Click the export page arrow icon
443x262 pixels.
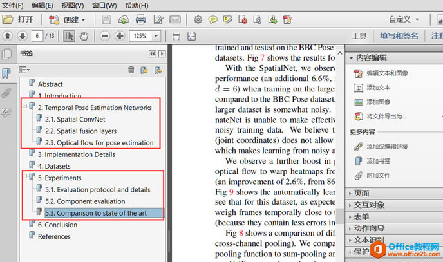point(272,19)
